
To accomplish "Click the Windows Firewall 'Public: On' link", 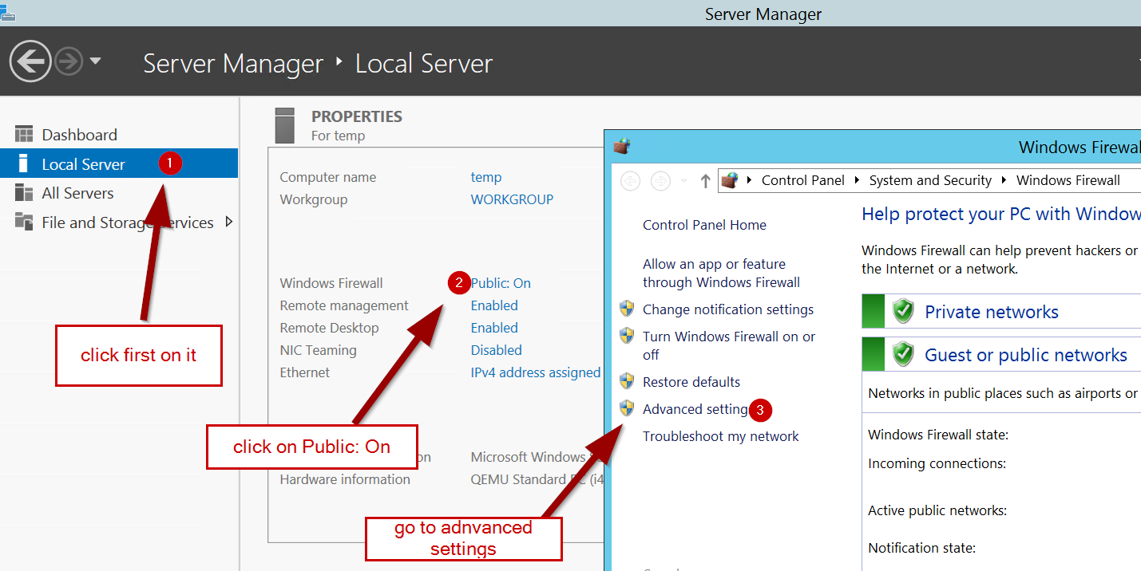I will (x=501, y=283).
